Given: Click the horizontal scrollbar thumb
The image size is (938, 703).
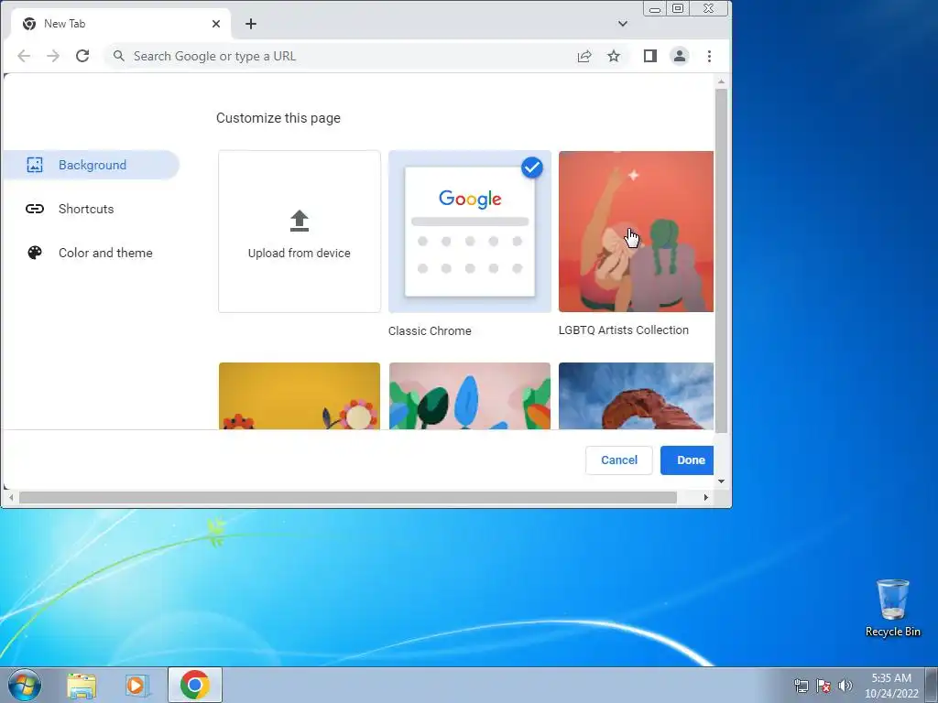Looking at the screenshot, I should tap(347, 497).
